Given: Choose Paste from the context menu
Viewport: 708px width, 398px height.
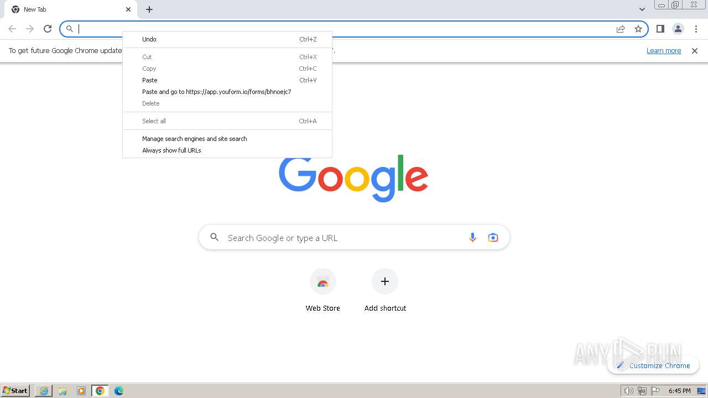Looking at the screenshot, I should 227,80.
